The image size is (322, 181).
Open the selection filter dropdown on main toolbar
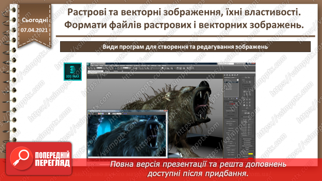click(99, 68)
